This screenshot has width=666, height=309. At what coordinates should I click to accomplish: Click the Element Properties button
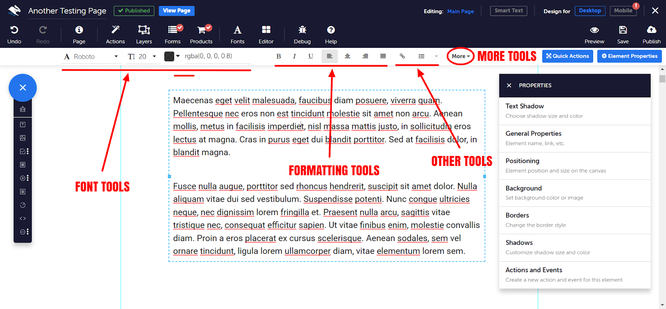coord(629,56)
